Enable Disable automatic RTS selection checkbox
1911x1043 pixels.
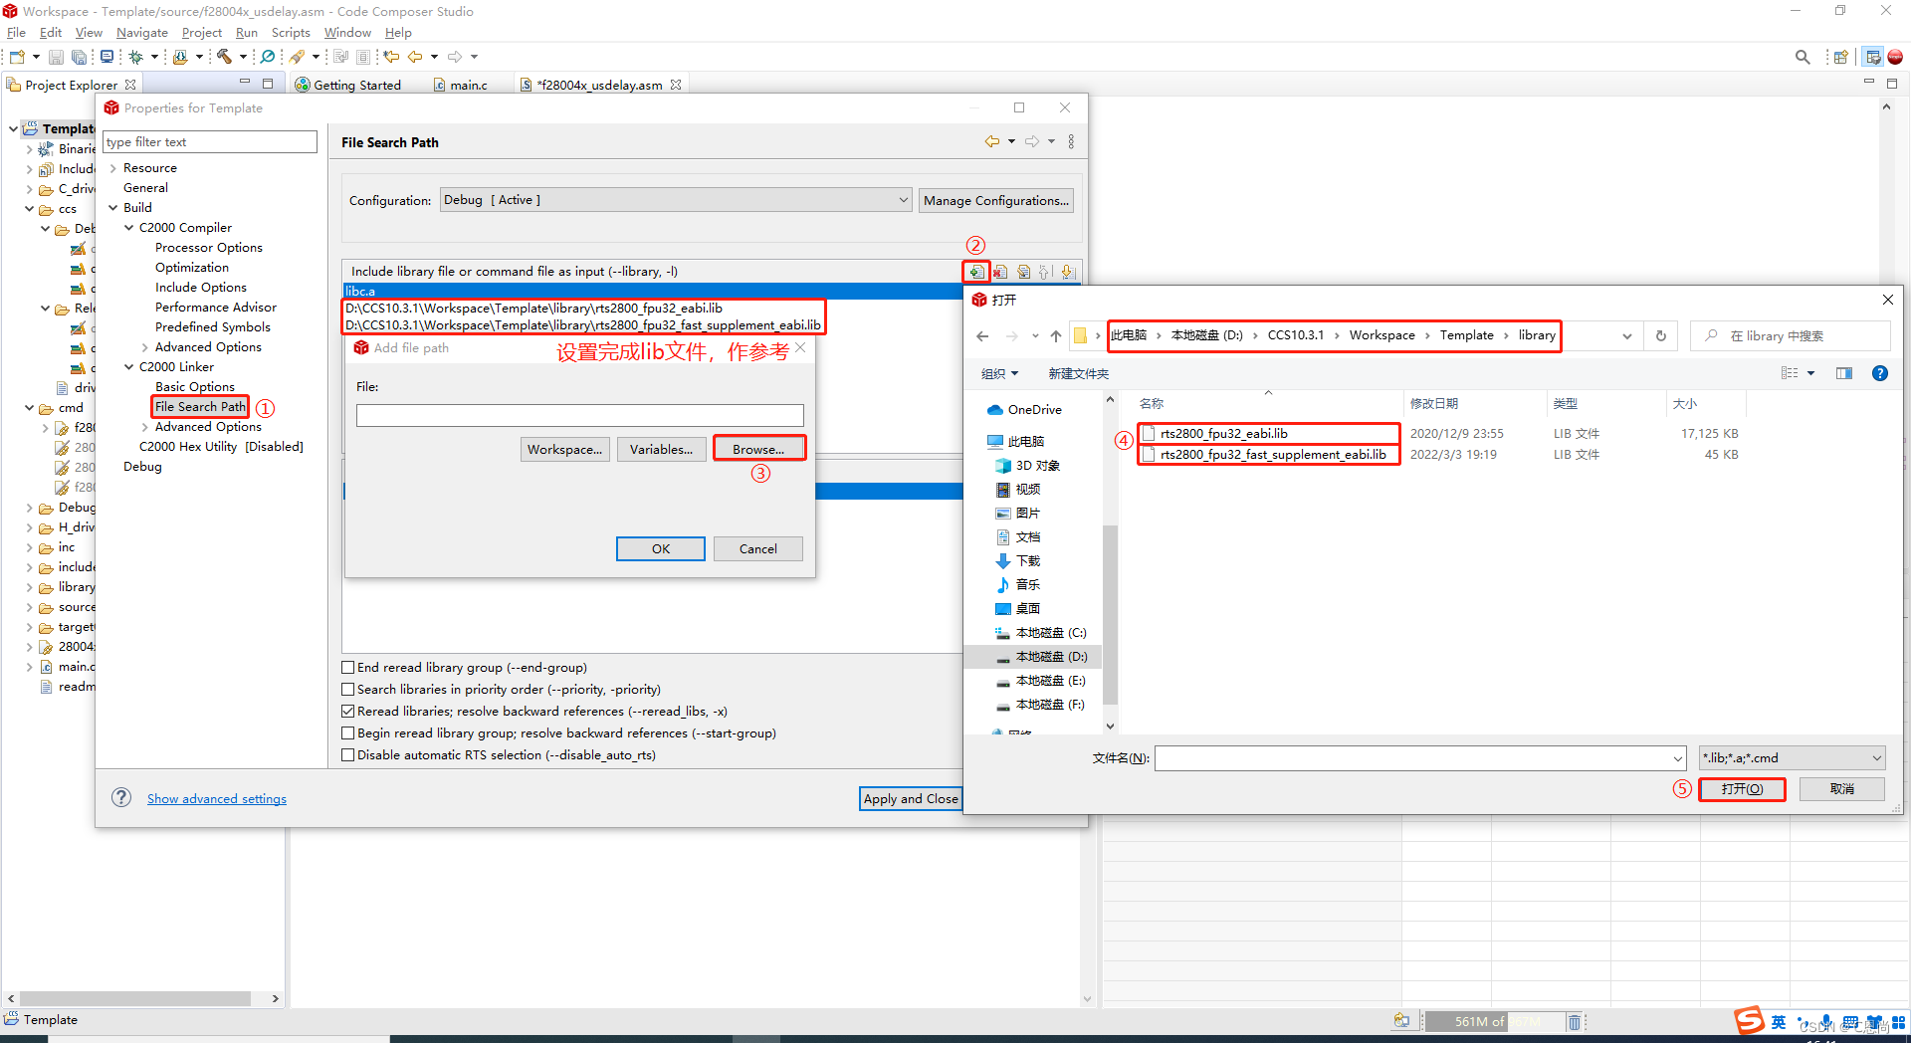[x=348, y=755]
